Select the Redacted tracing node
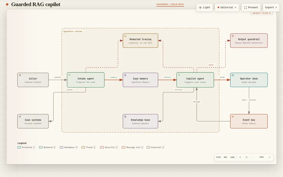Screen dimensions: 283x177 (x=140, y=41)
